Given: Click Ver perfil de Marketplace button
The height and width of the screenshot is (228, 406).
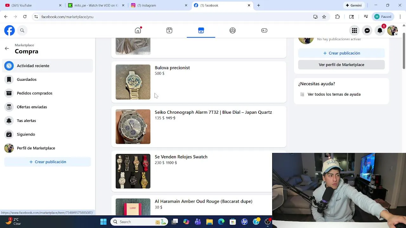Looking at the screenshot, I should pos(341,65).
